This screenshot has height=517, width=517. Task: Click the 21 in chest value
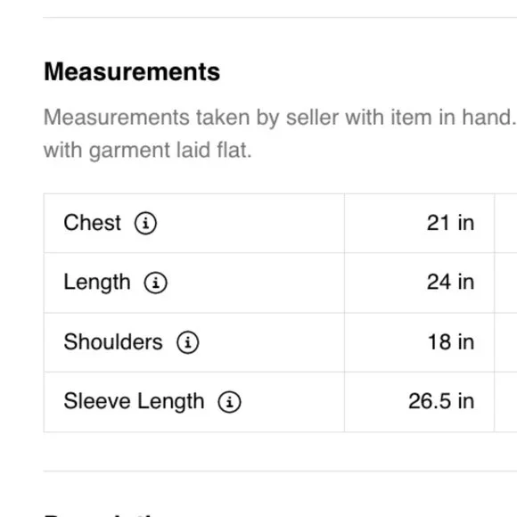pyautogui.click(x=450, y=223)
